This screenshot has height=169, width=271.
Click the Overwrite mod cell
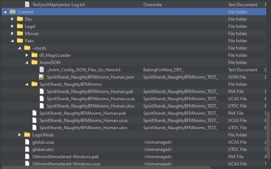[x=152, y=5]
